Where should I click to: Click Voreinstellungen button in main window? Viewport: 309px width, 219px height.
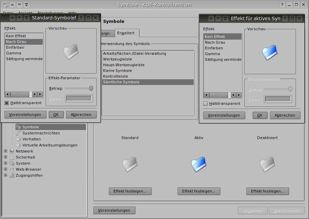114,210
